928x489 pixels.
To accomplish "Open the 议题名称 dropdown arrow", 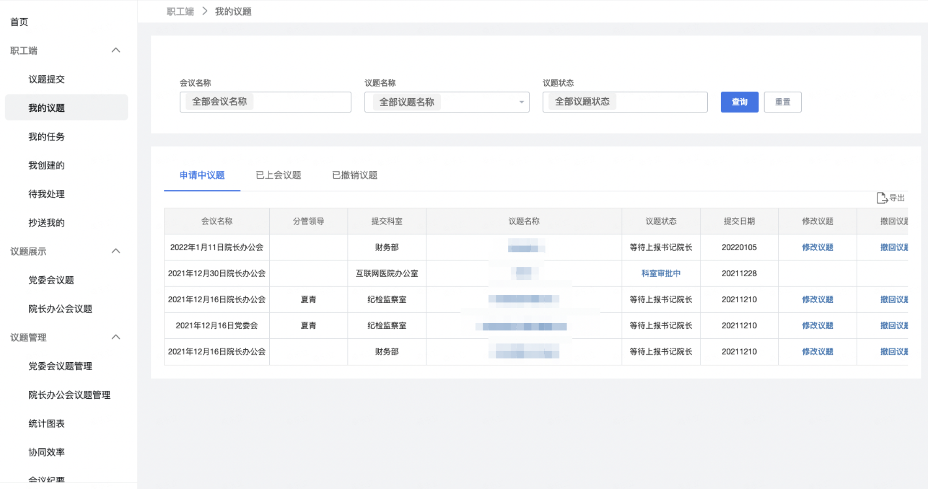I will (521, 102).
